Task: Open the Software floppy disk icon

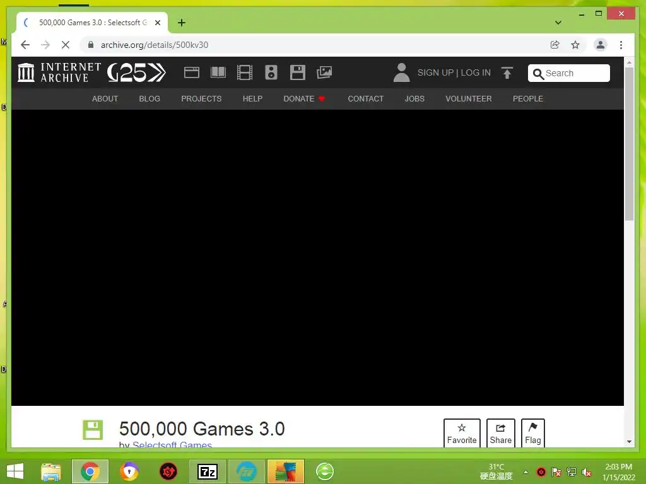Action: pos(298,72)
